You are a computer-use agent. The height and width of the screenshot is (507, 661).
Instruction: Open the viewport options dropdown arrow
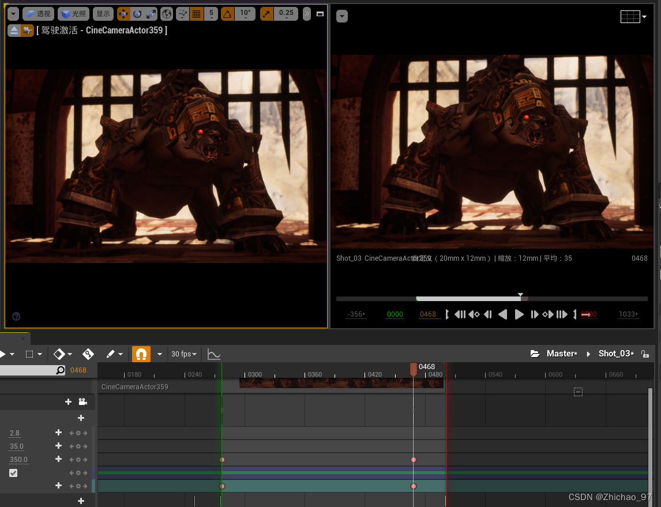click(13, 14)
